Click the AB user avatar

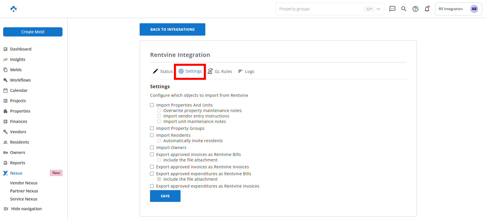pos(474,9)
